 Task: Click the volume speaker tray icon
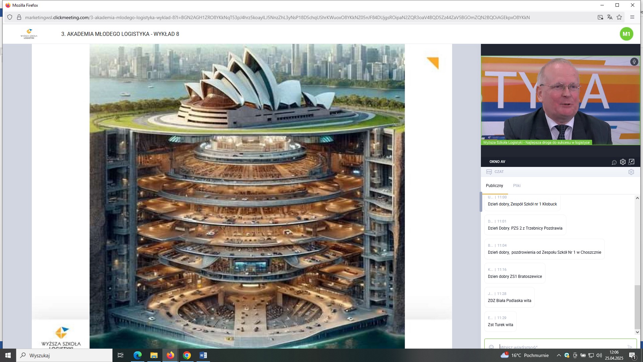pyautogui.click(x=599, y=355)
